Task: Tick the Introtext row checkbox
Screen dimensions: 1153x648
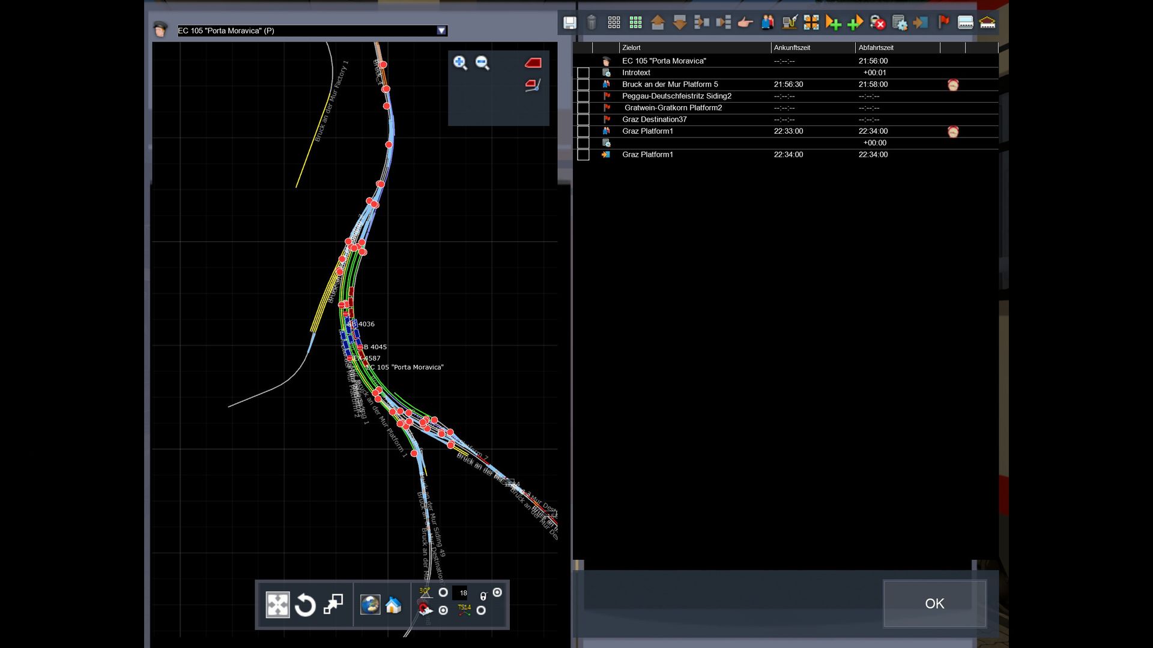Action: pos(583,73)
